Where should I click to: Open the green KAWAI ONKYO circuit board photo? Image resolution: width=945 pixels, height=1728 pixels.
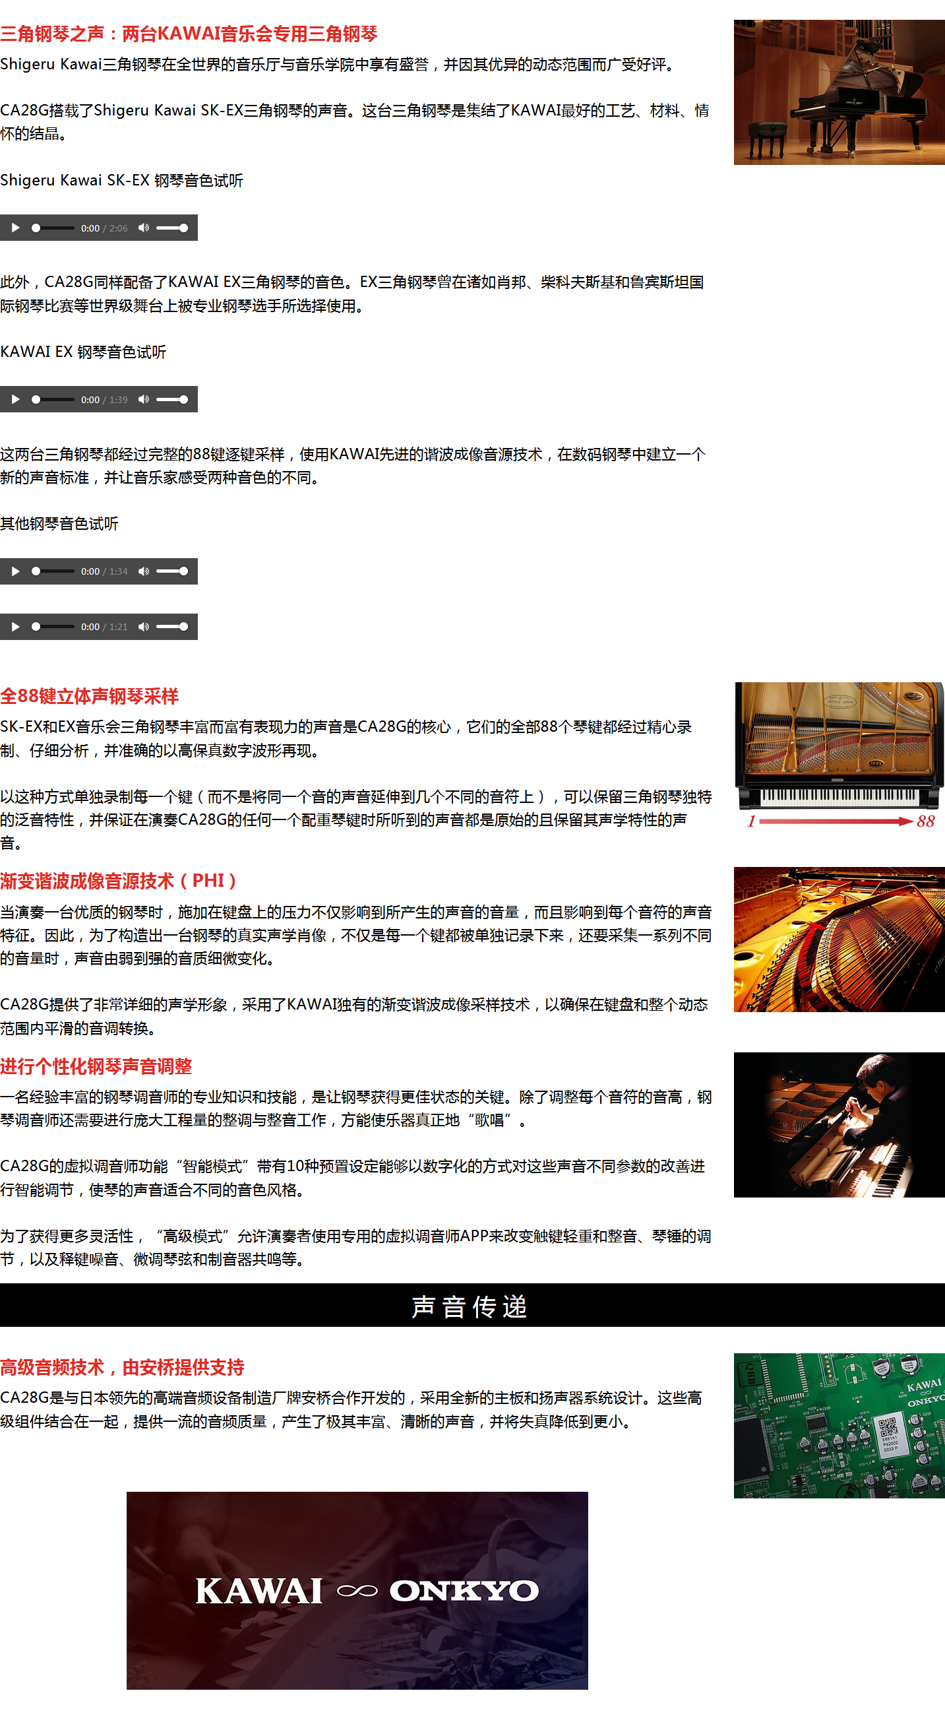[x=839, y=1426]
